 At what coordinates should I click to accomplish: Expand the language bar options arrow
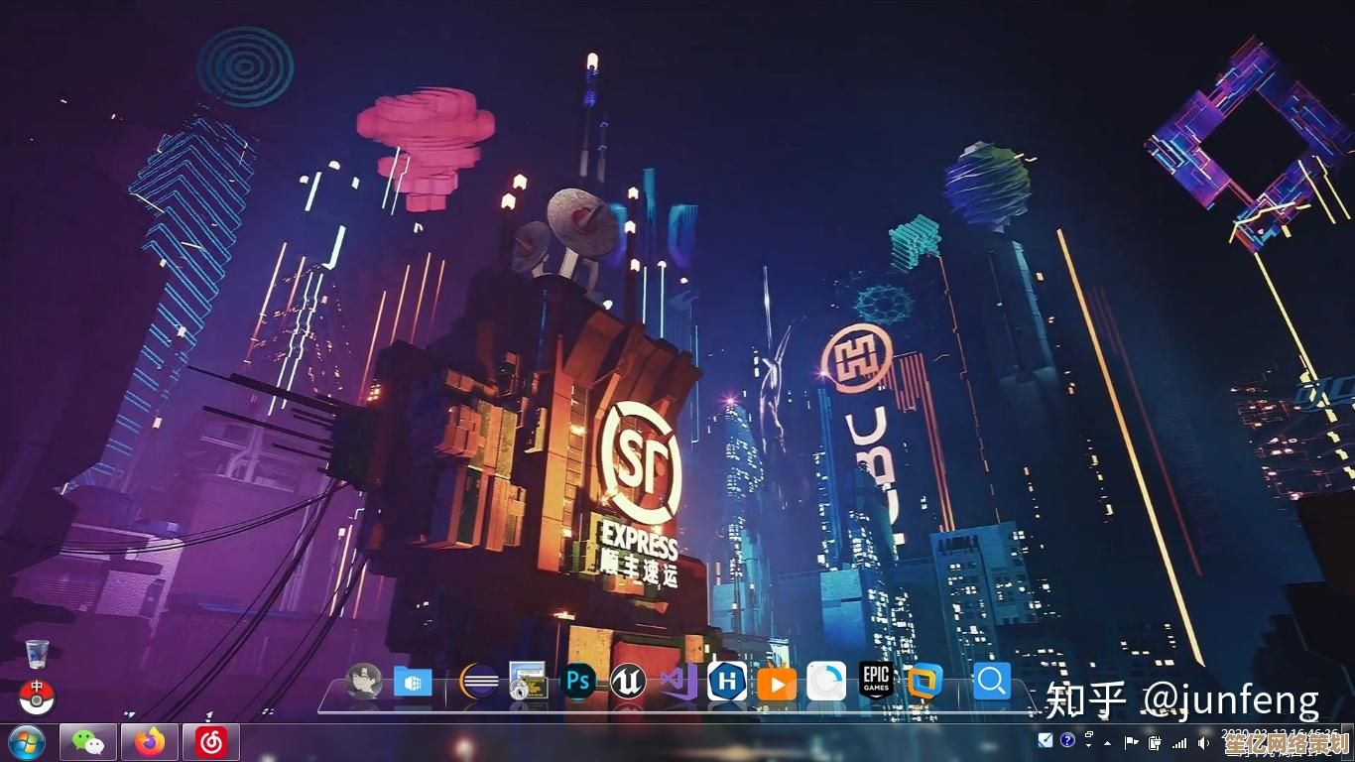tap(1088, 745)
